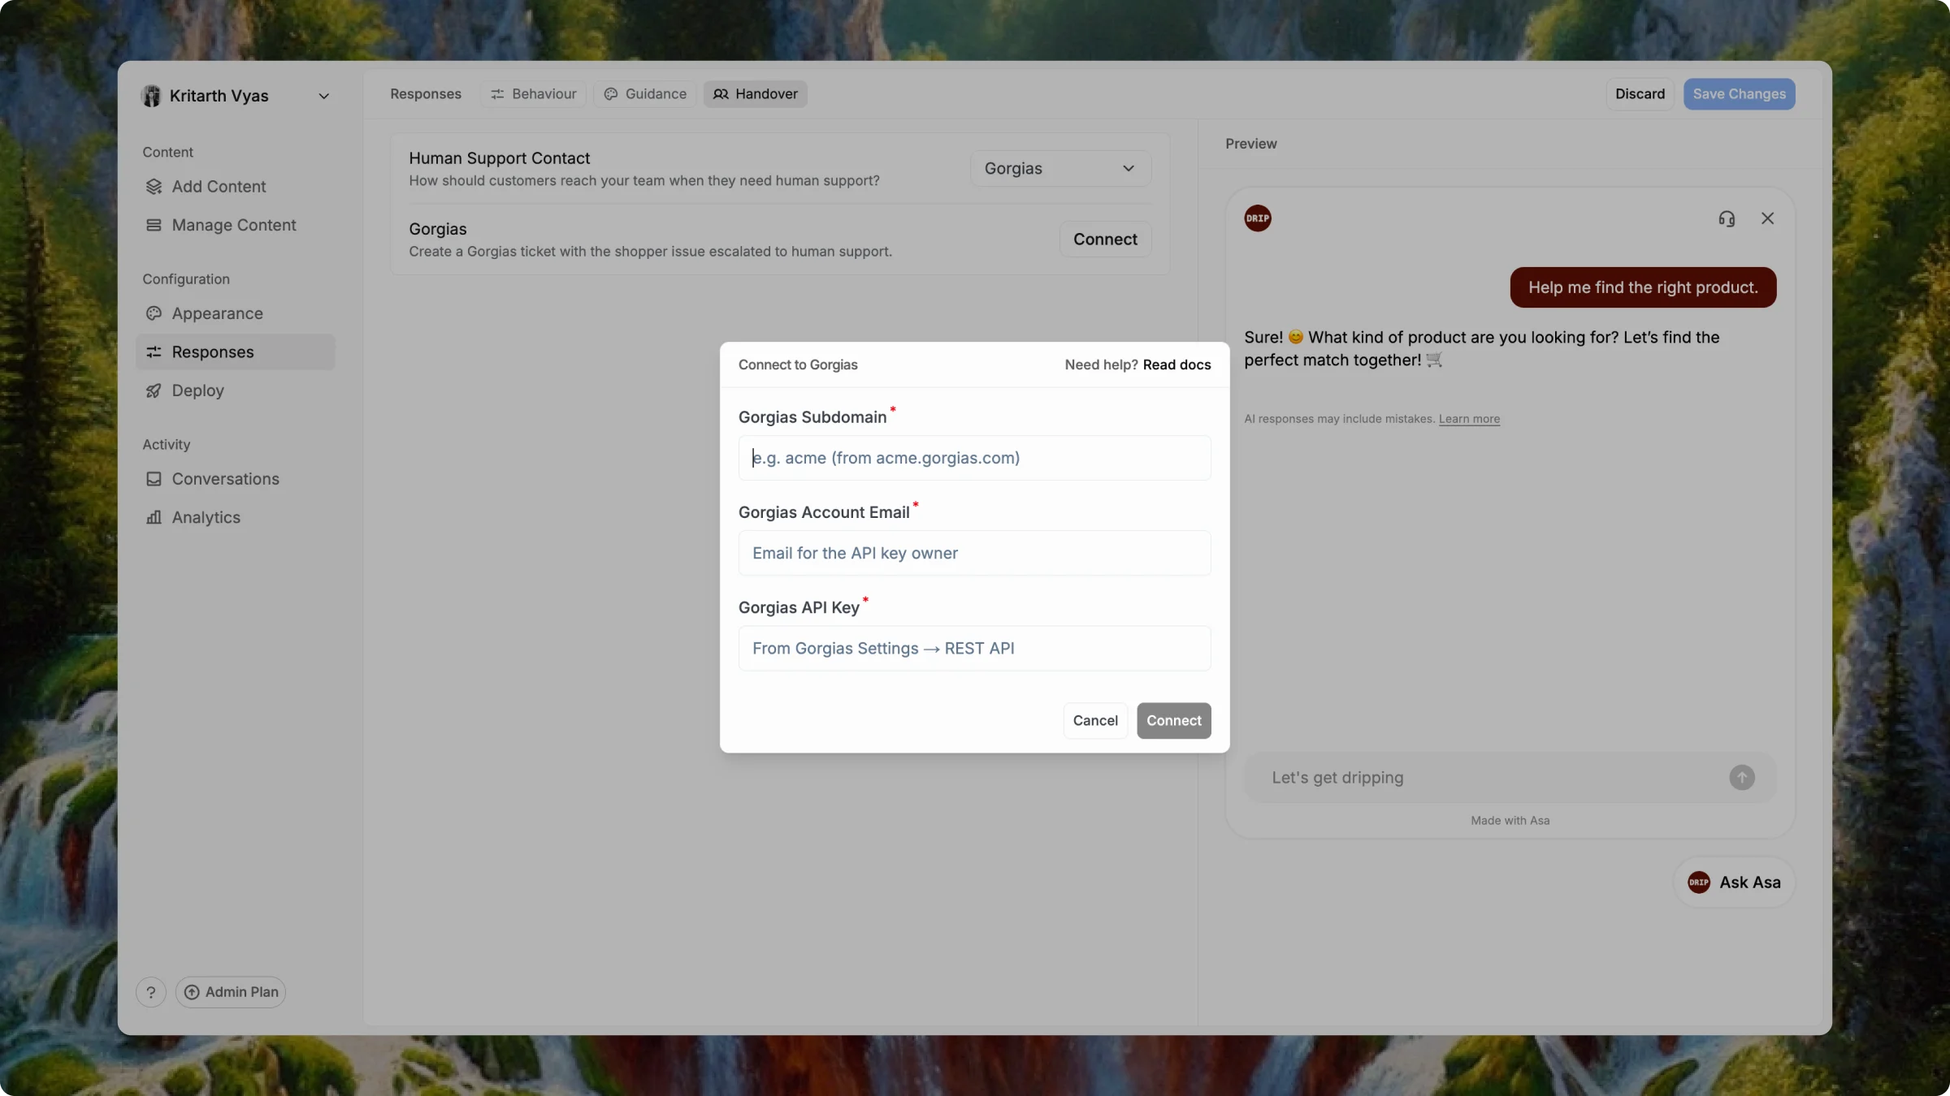1950x1096 pixels.
Task: Click the 'Connect to Gorgias' dialog title
Action: [798, 365]
